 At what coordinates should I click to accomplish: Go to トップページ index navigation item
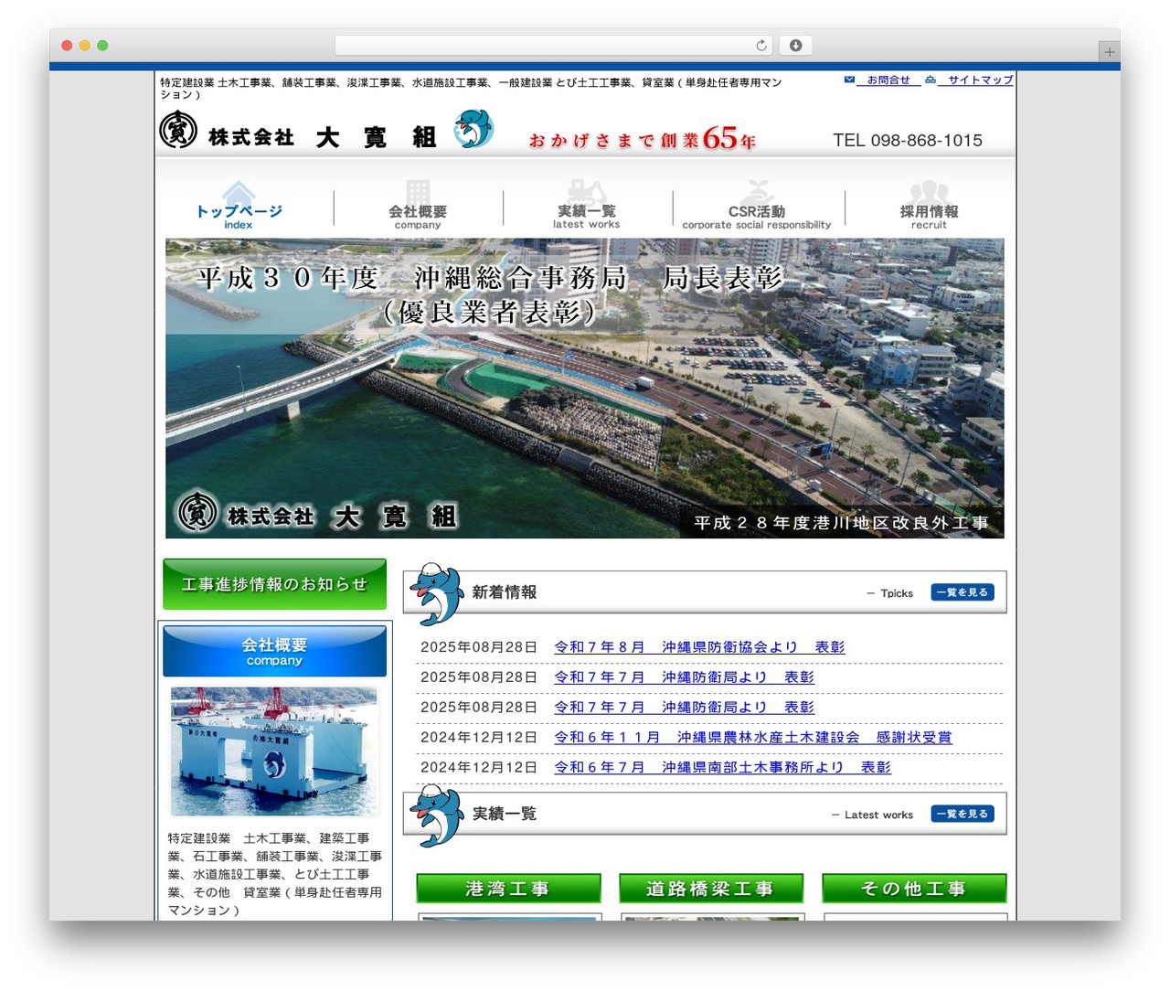point(239,206)
